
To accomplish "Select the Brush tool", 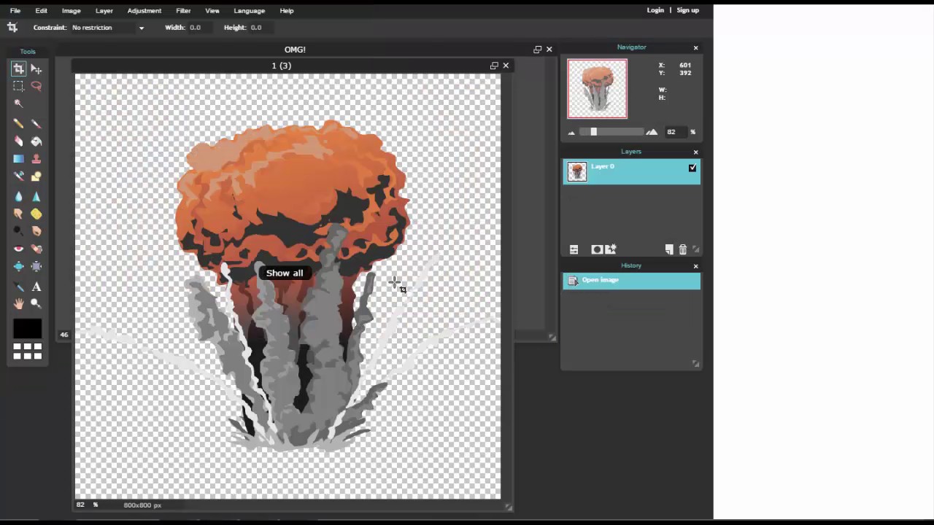I will [36, 124].
